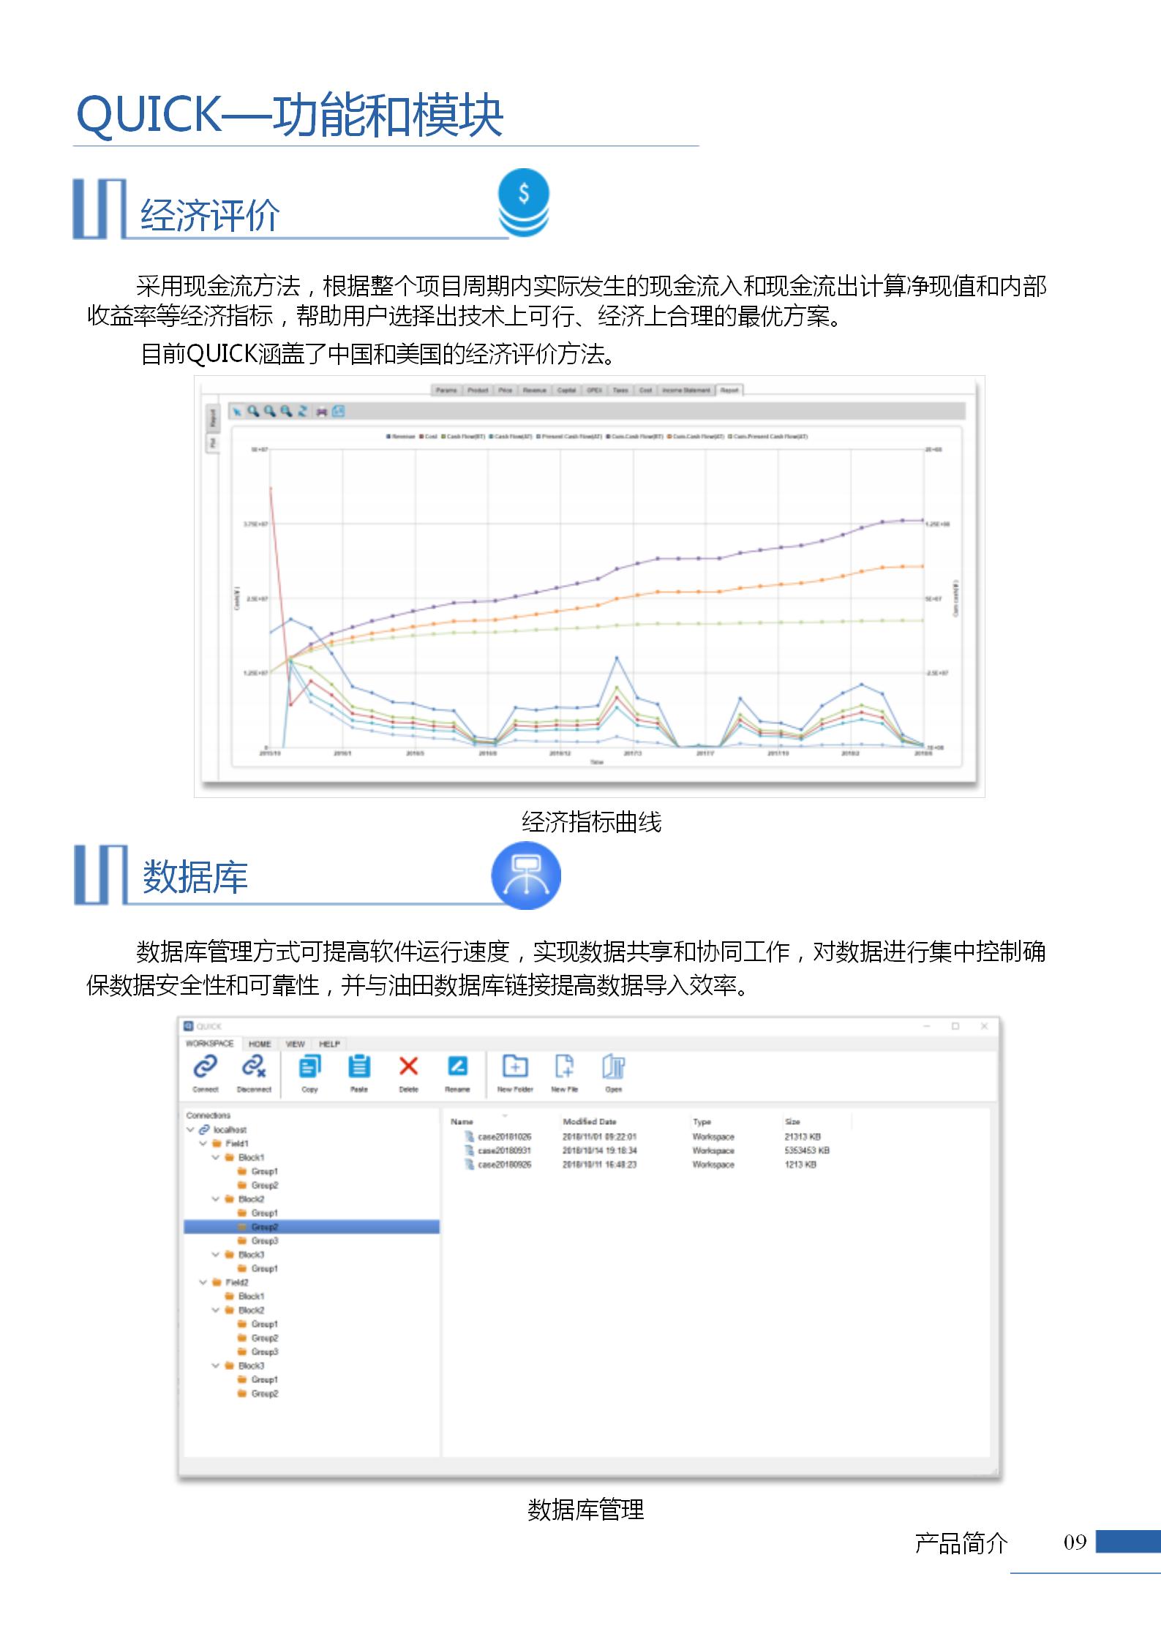
Task: Collapse the Field2 tree node
Action: pyautogui.click(x=203, y=1282)
